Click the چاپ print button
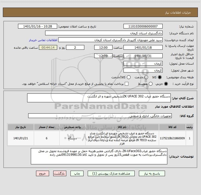 click(77, 174)
